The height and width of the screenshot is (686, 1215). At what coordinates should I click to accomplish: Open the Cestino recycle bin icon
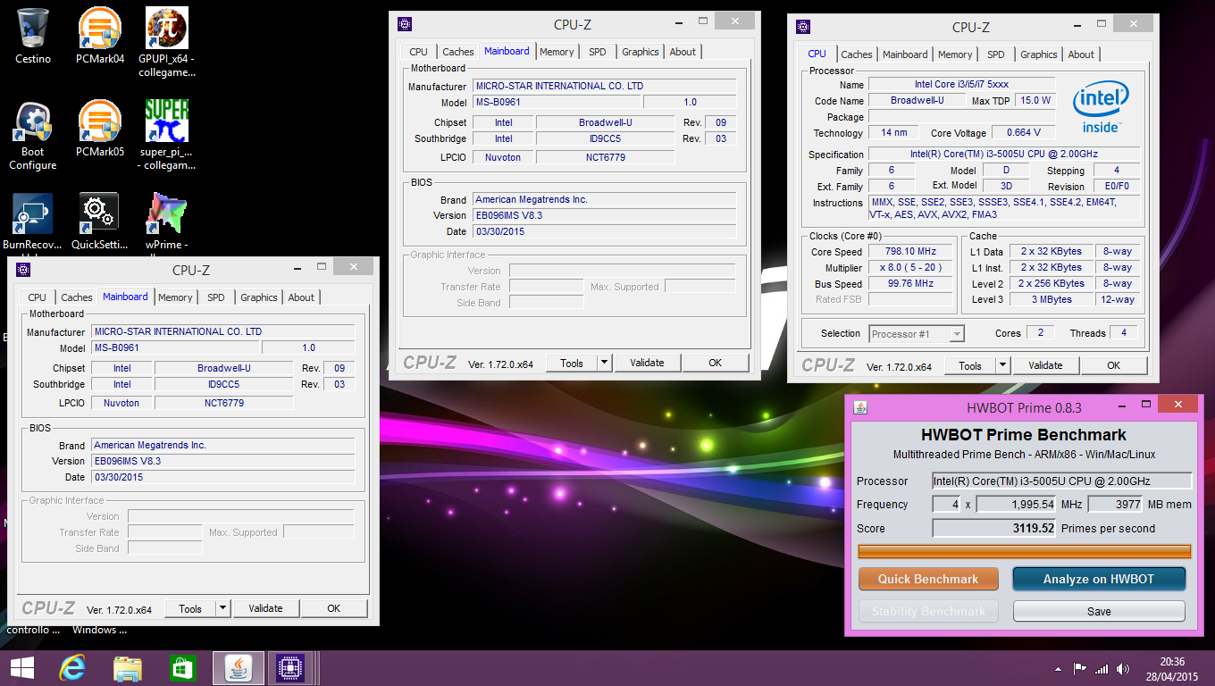pyautogui.click(x=33, y=36)
